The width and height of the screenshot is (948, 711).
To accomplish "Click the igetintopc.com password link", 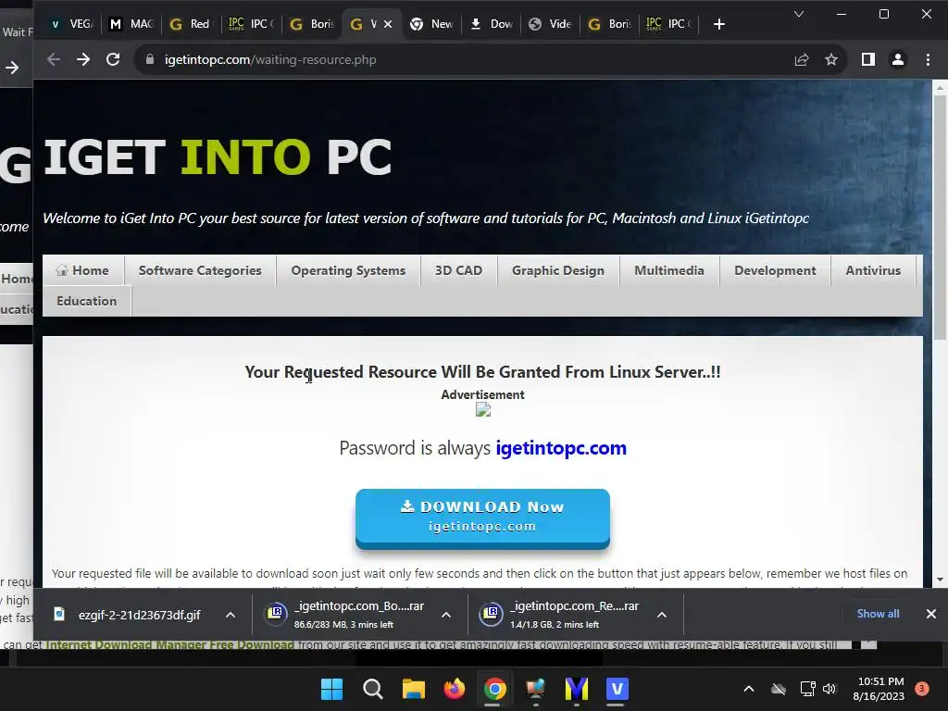I will click(x=561, y=448).
